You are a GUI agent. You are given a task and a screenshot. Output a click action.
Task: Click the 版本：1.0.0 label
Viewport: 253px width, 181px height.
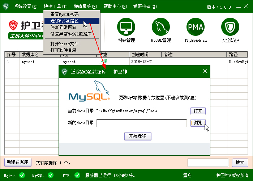tap(219, 7)
